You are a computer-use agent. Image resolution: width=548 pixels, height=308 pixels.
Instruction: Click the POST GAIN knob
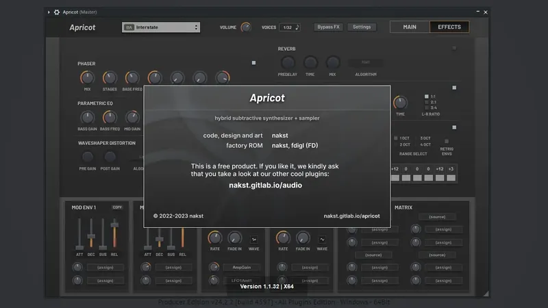coord(110,157)
